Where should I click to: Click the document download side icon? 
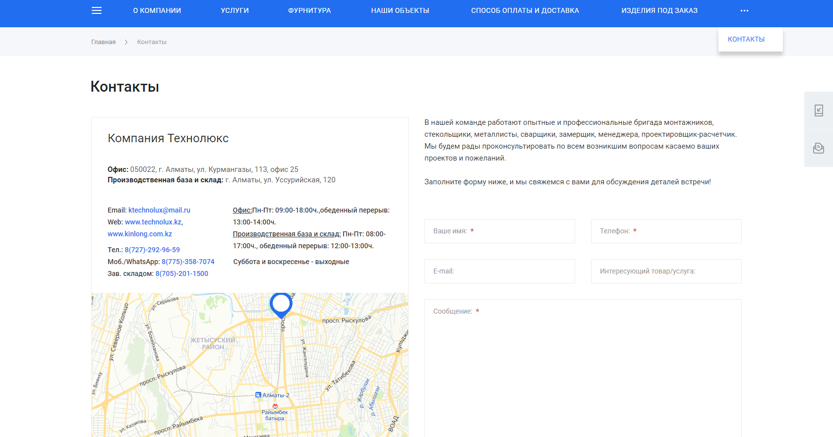(819, 110)
